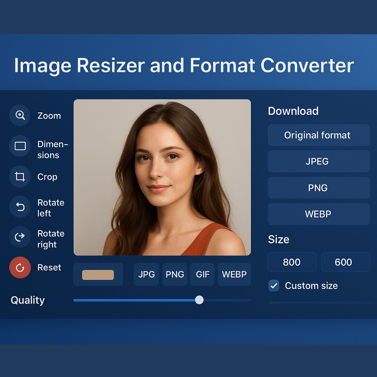This screenshot has height=377, width=377.
Task: Switch to the Download panel PNG entry
Action: (x=318, y=187)
